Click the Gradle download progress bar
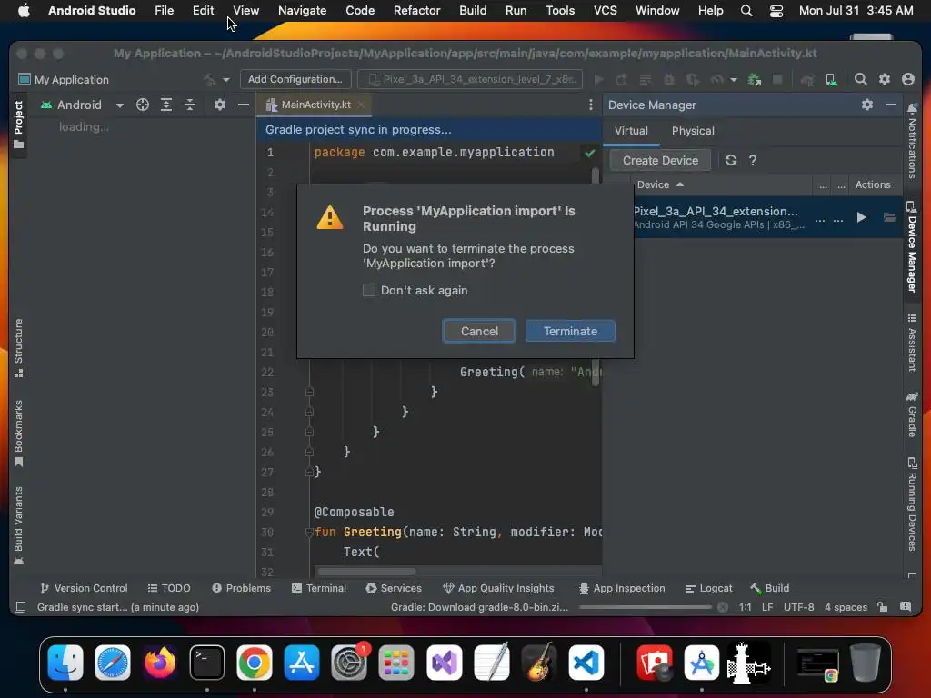931x698 pixels. click(646, 607)
